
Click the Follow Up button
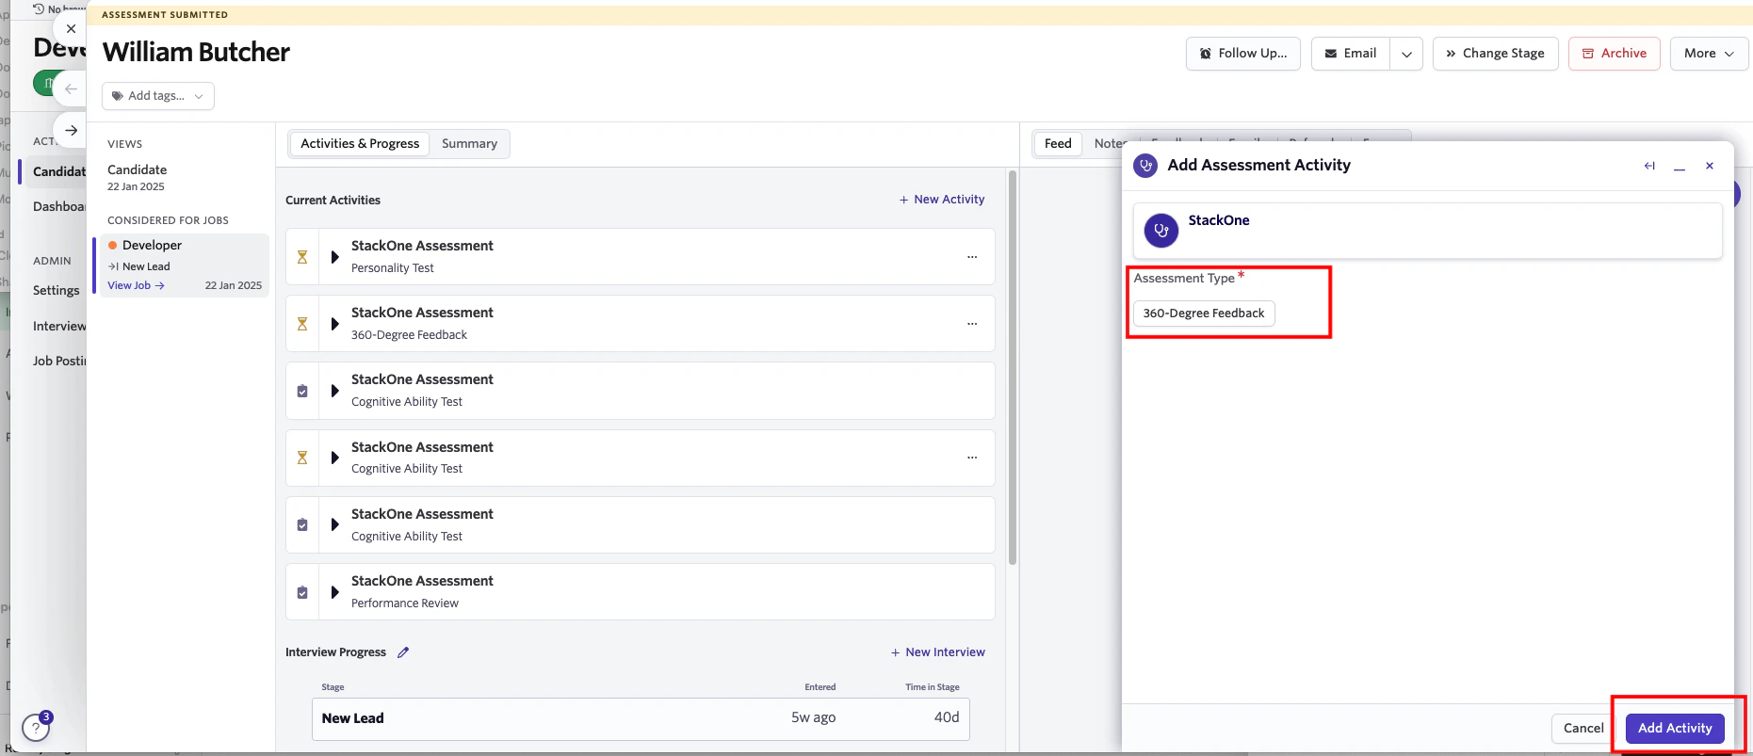point(1243,54)
